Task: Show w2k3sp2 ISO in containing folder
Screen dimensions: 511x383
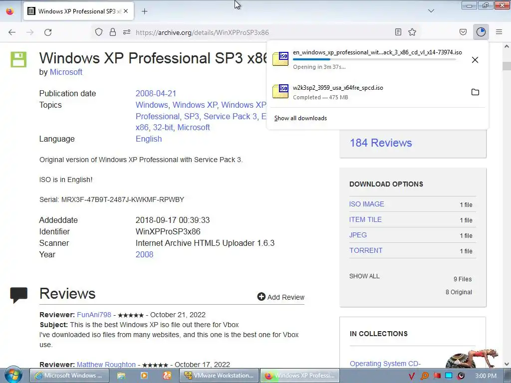Action: [475, 92]
